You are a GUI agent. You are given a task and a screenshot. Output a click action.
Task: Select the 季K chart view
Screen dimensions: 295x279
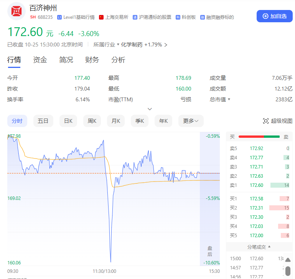point(140,121)
